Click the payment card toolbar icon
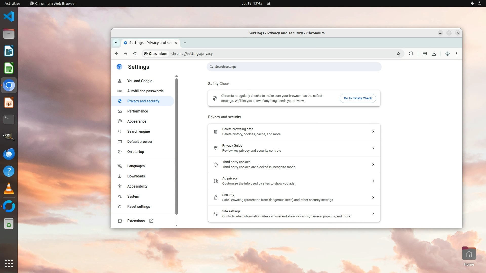This screenshot has width=486, height=273. pyautogui.click(x=425, y=54)
